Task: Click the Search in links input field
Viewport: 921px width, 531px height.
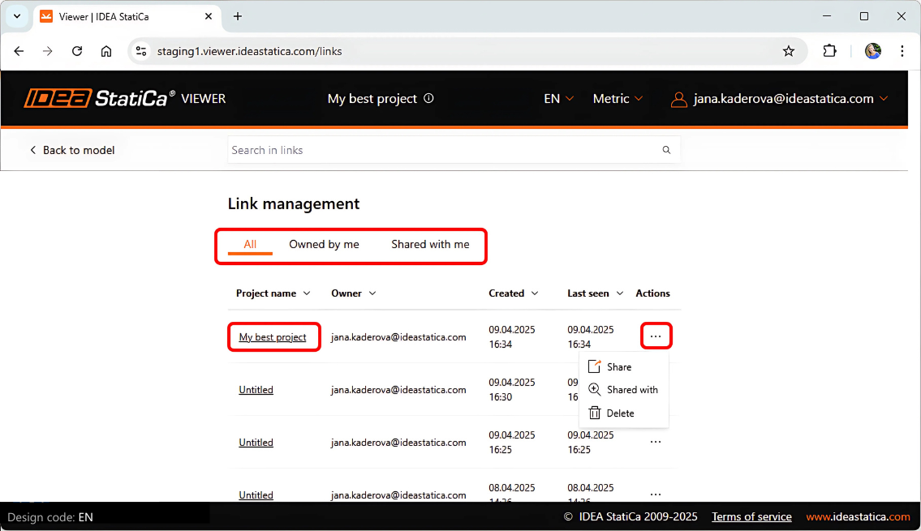Action: [x=442, y=150]
